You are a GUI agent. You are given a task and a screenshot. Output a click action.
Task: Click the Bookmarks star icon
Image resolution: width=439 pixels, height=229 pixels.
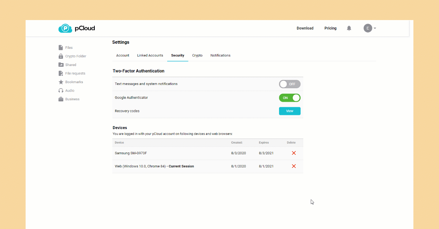(61, 82)
